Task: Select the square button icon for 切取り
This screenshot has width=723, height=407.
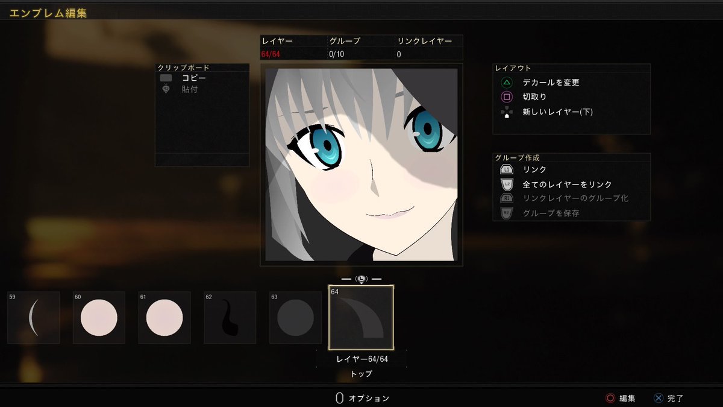Action: (507, 96)
